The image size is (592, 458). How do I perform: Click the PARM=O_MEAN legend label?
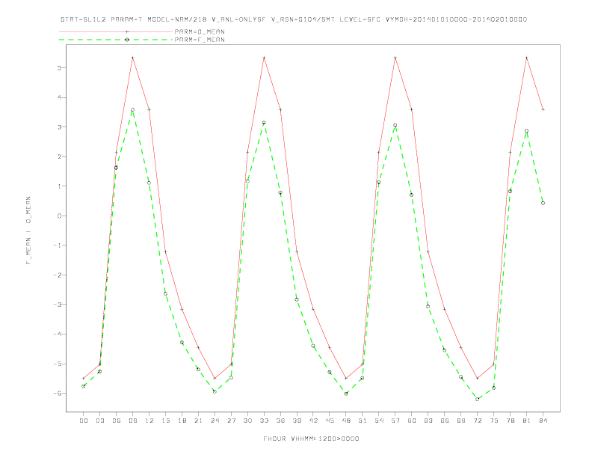point(200,31)
